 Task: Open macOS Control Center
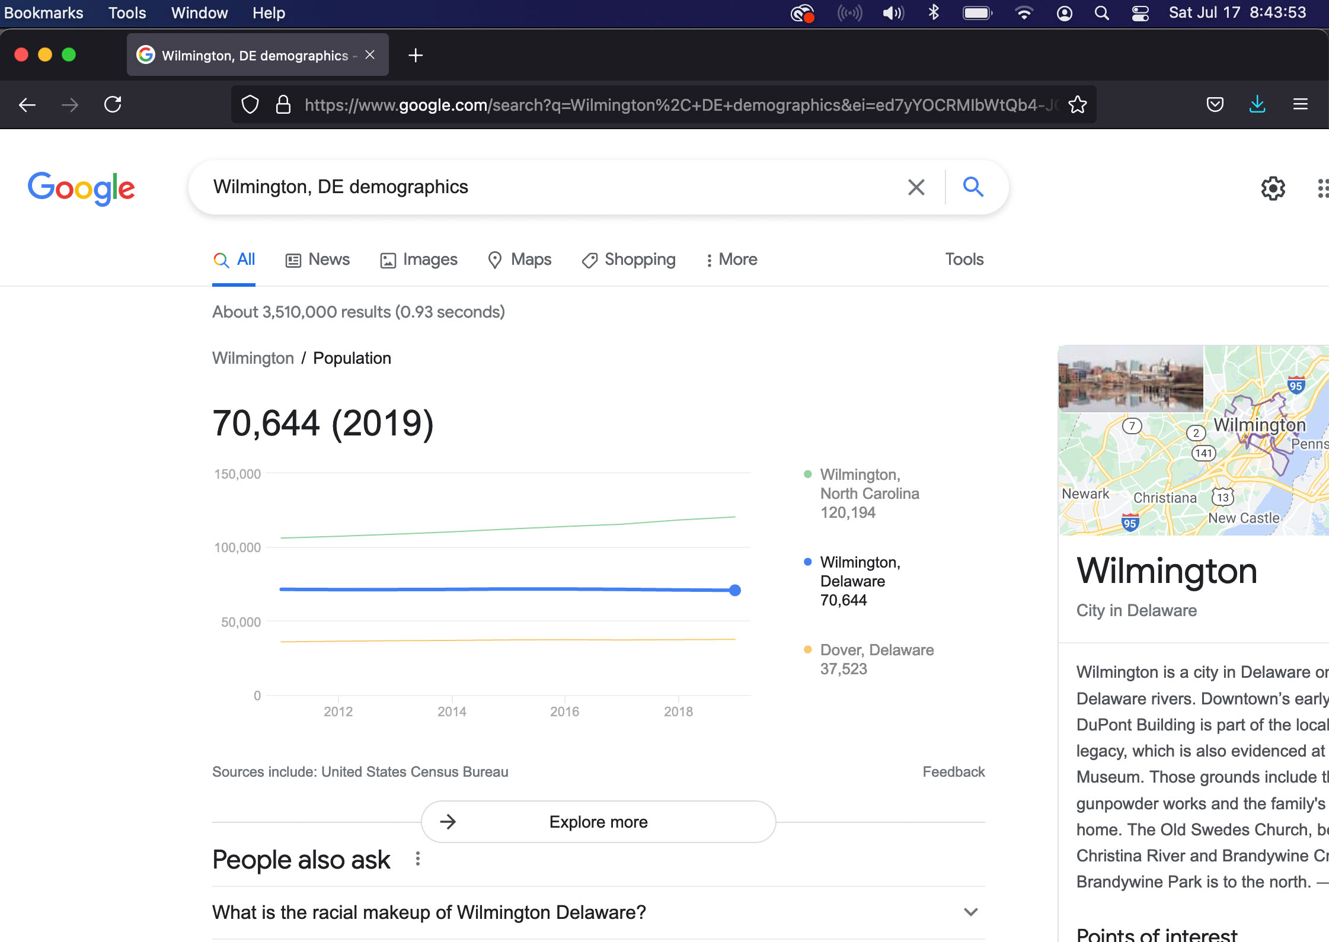1140,13
